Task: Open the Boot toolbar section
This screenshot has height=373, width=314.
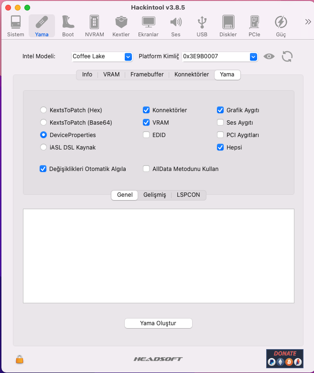Action: [x=68, y=26]
